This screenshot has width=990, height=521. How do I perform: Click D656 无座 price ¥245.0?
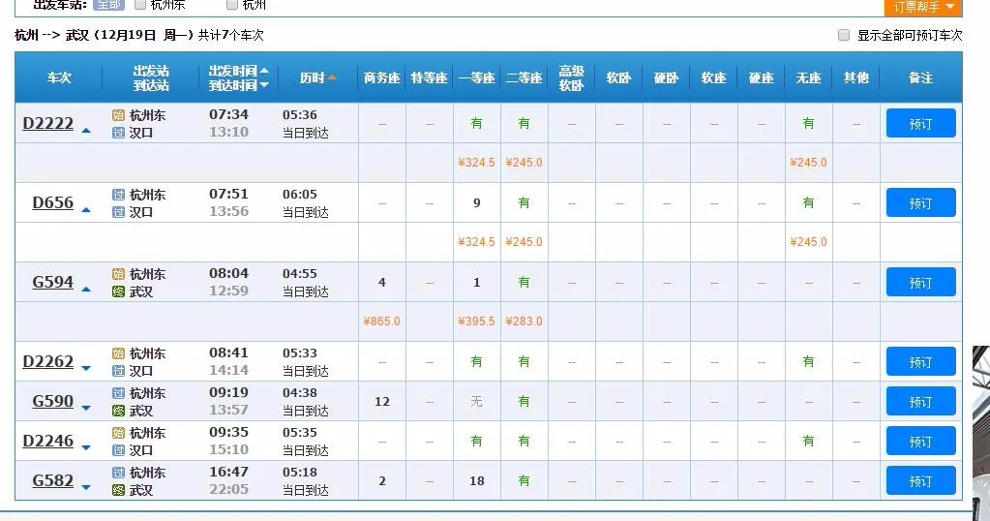808,242
